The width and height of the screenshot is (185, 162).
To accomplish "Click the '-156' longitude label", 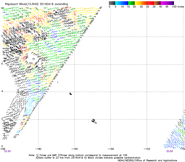I will pyautogui.click(x=111, y=149).
